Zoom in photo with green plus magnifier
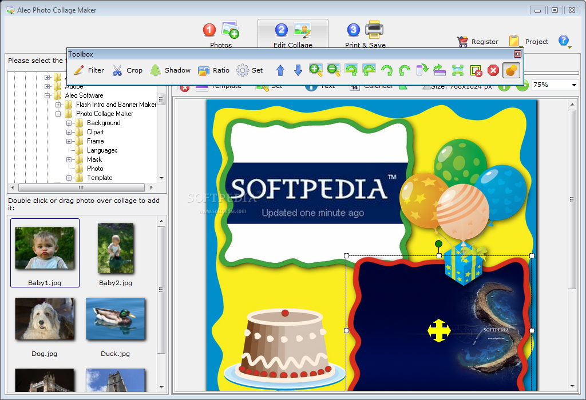586x400 pixels. tap(316, 70)
